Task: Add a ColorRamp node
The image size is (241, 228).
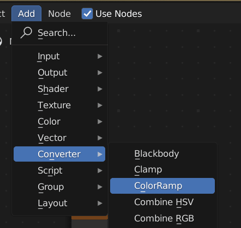Action: click(x=162, y=186)
